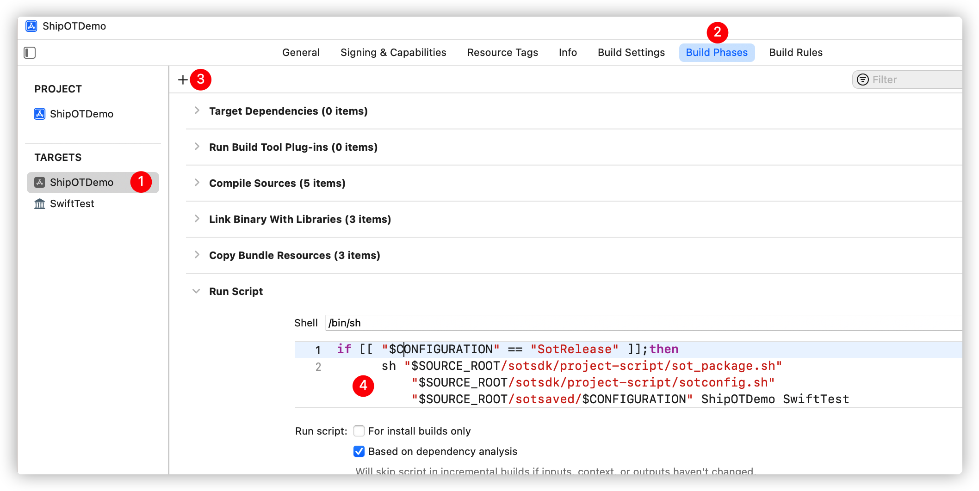Select ShipOTDemo project icon under PROJECT
Viewport: 979px width, 491px height.
40,114
